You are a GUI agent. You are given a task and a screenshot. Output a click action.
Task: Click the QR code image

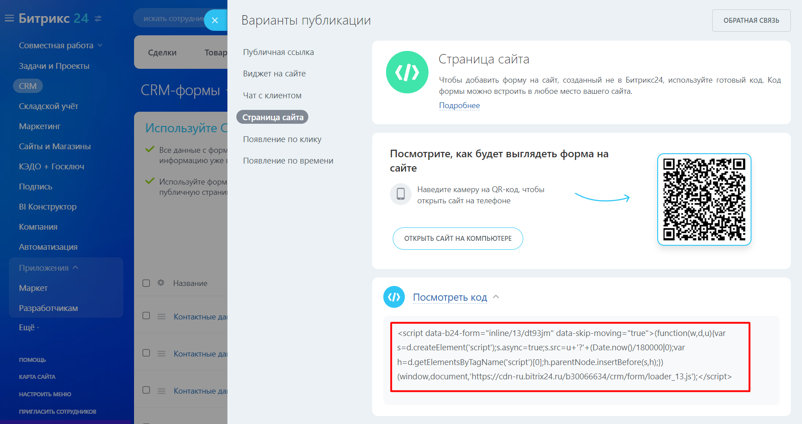(704, 199)
